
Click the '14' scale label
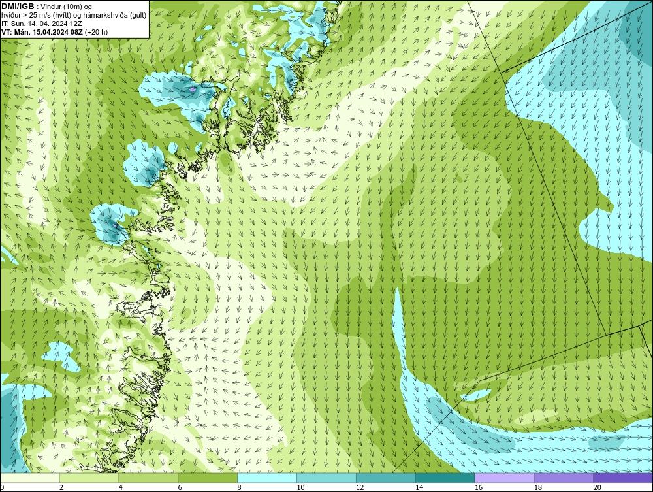pyautogui.click(x=419, y=487)
